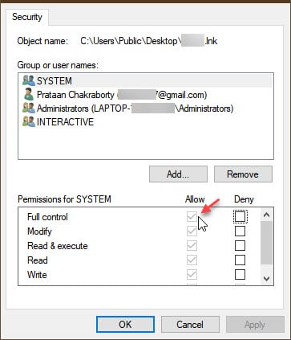Select Prataan Chakraborty user entry

click(x=146, y=95)
